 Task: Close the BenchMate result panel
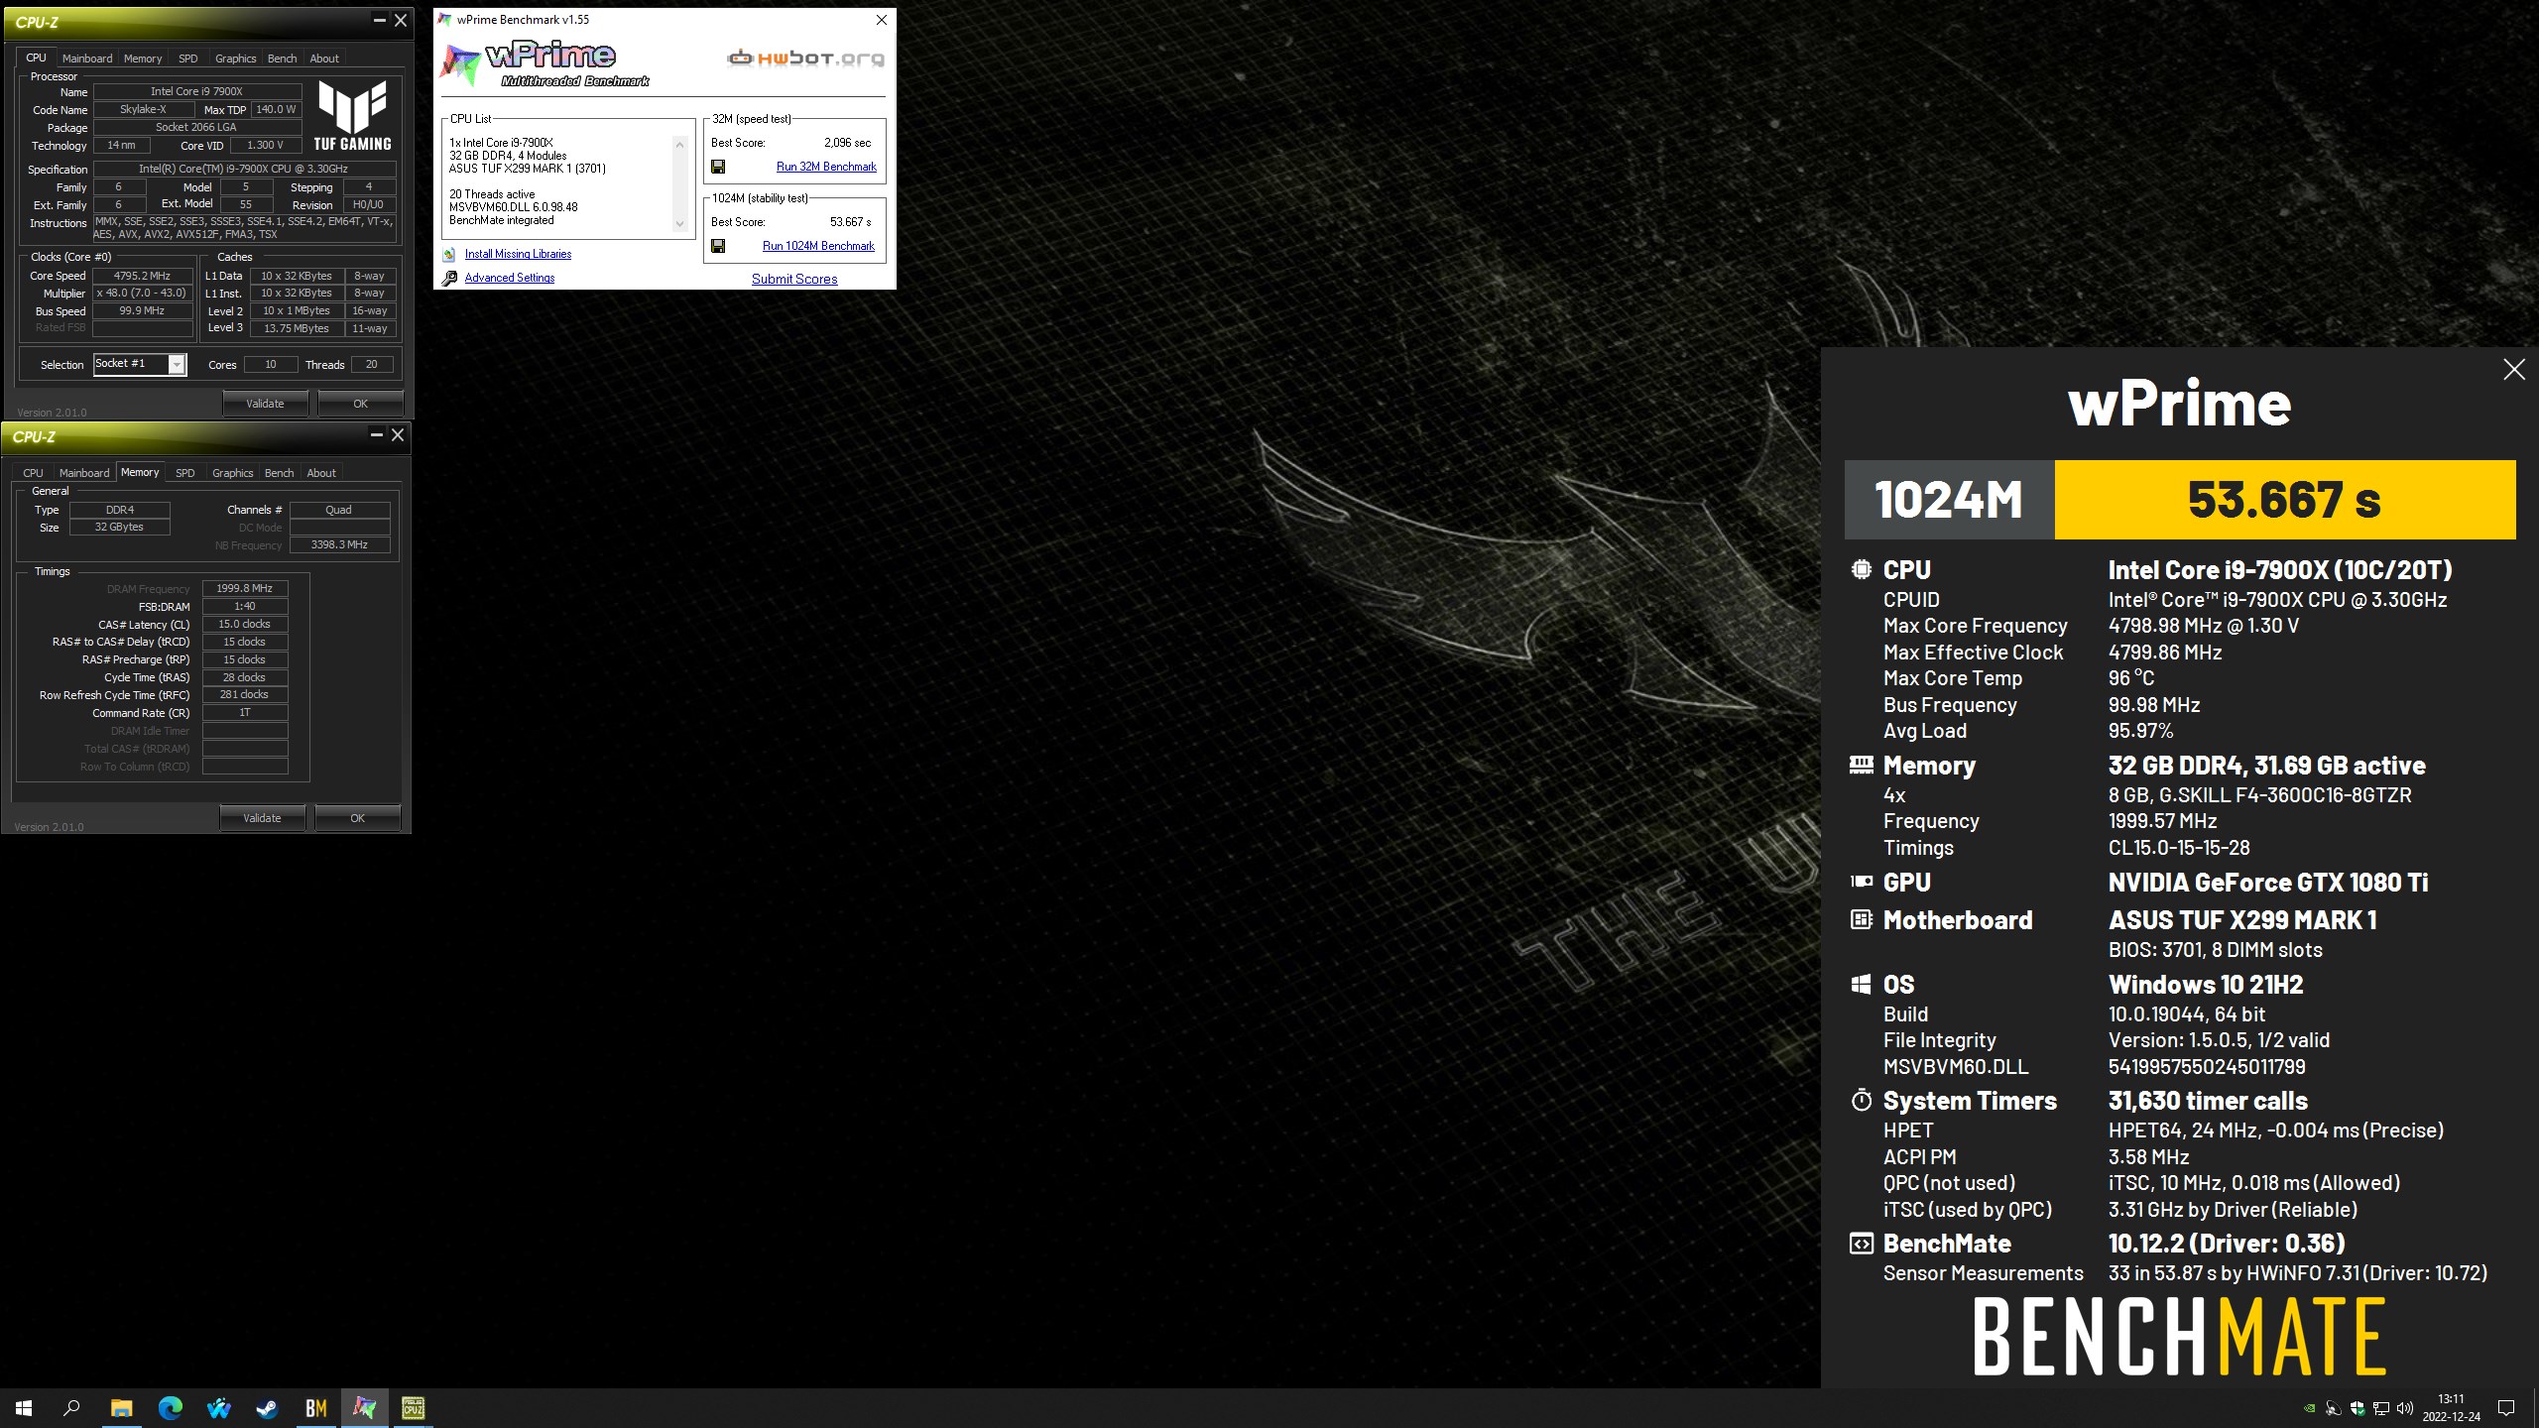[2514, 370]
